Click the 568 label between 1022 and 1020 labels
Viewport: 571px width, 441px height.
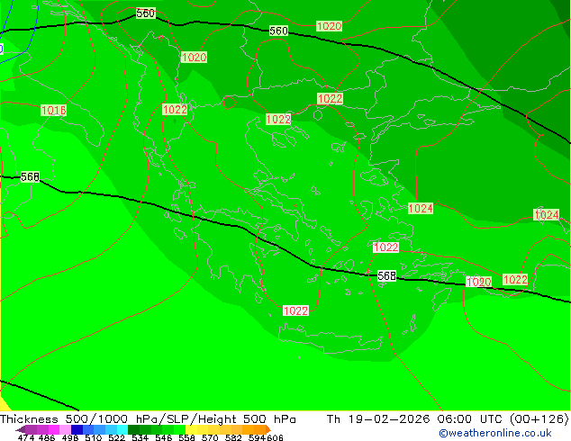coord(386,275)
